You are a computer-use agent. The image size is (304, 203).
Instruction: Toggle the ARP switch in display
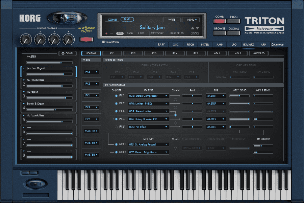tap(120, 33)
